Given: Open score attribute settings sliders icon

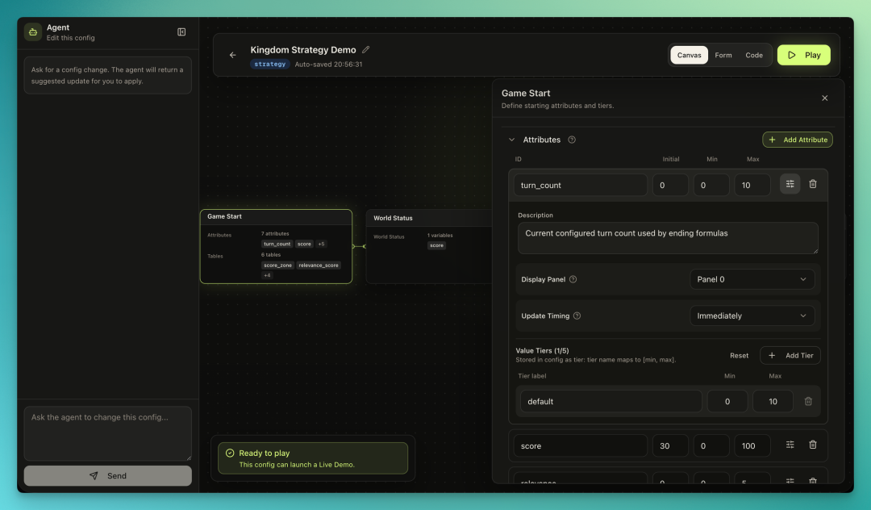Looking at the screenshot, I should pos(790,445).
